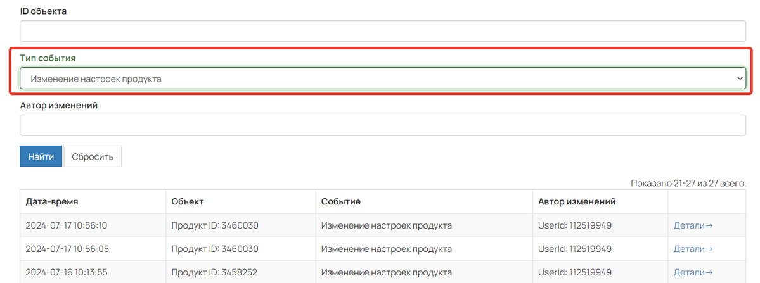Viewport: 760px width, 283px height.
Task: Click Продукт ID: 3460030 in 10:56:10 row
Action: click(241, 225)
